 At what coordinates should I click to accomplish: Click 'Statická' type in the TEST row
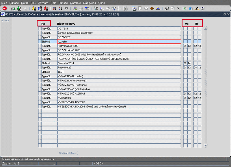tap(49, 72)
